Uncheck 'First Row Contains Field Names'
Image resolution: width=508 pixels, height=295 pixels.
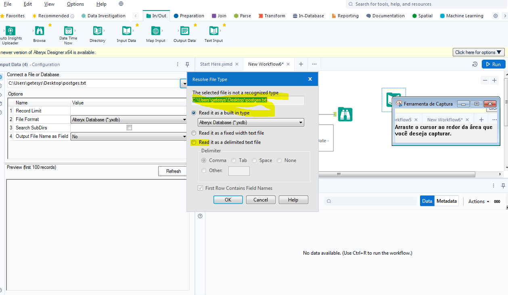click(x=201, y=188)
